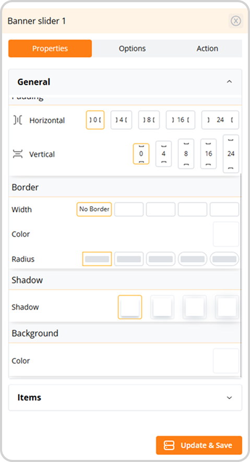Collapse the General section
The height and width of the screenshot is (462, 250).
coord(229,82)
